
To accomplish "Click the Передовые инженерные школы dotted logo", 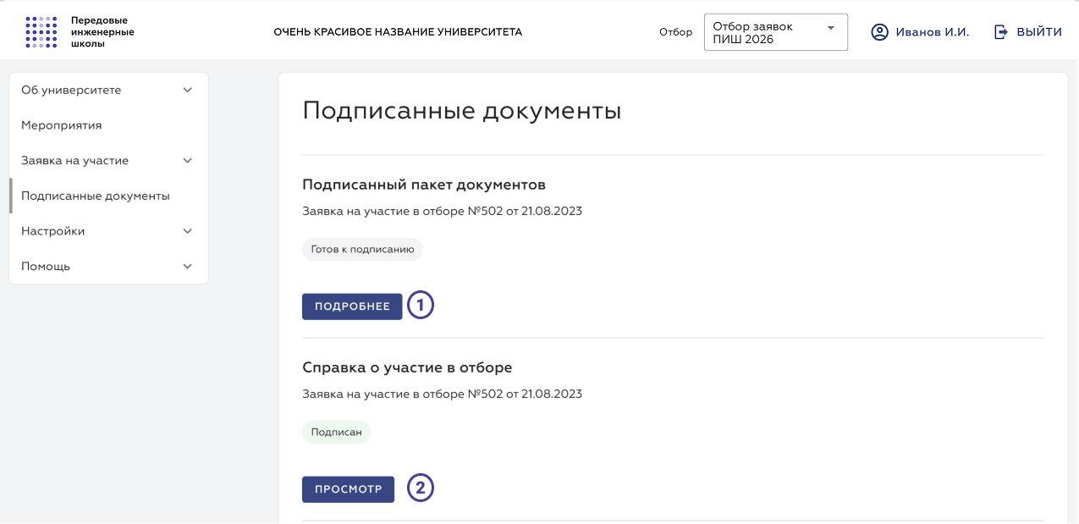I will tap(41, 32).
